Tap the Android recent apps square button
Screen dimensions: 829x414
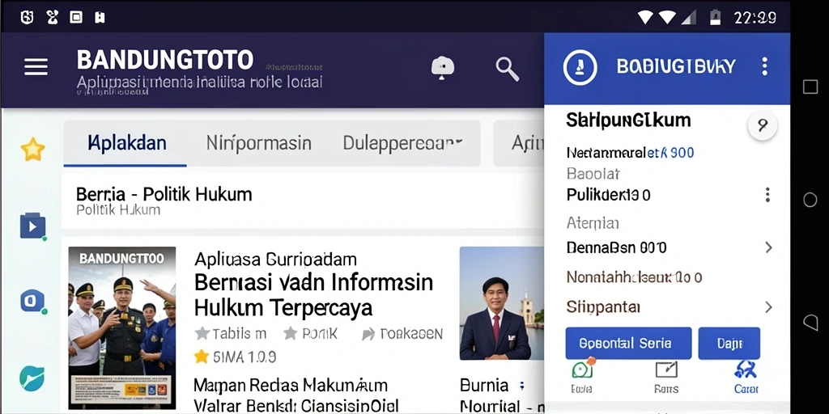tap(810, 87)
